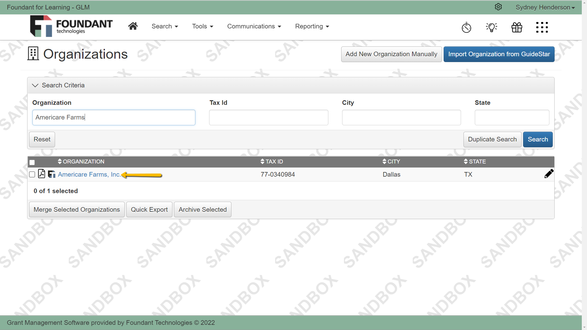Collapse the Search Criteria section
Viewport: 587px width, 330px height.
(x=35, y=85)
